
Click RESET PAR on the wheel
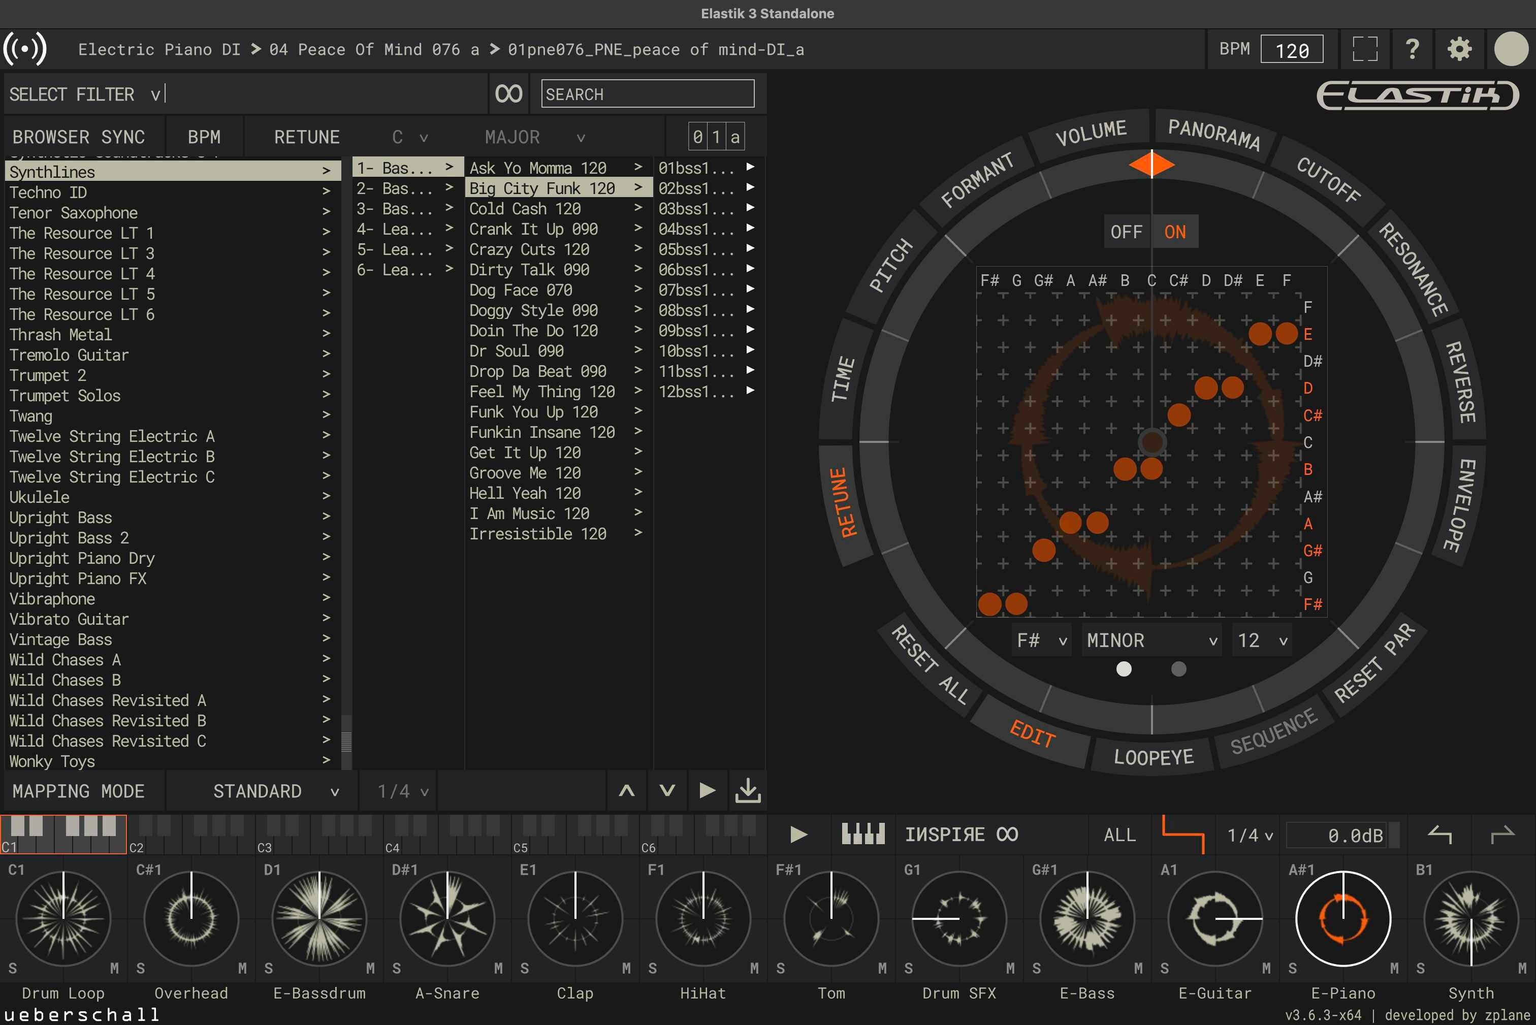pos(1374,663)
